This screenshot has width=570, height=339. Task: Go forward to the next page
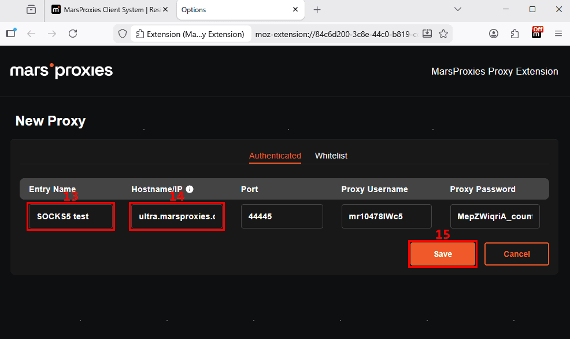pos(52,34)
